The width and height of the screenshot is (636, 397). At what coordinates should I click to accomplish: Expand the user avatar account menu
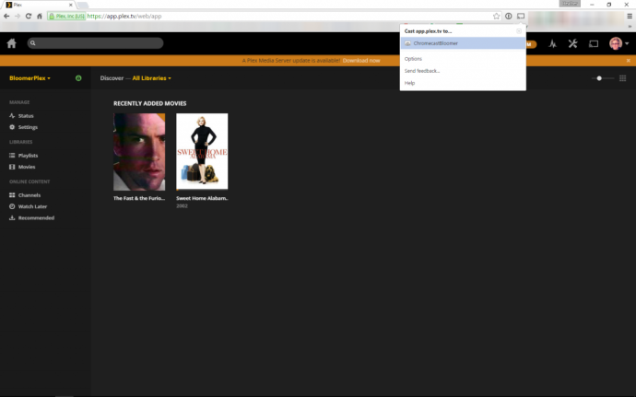618,43
